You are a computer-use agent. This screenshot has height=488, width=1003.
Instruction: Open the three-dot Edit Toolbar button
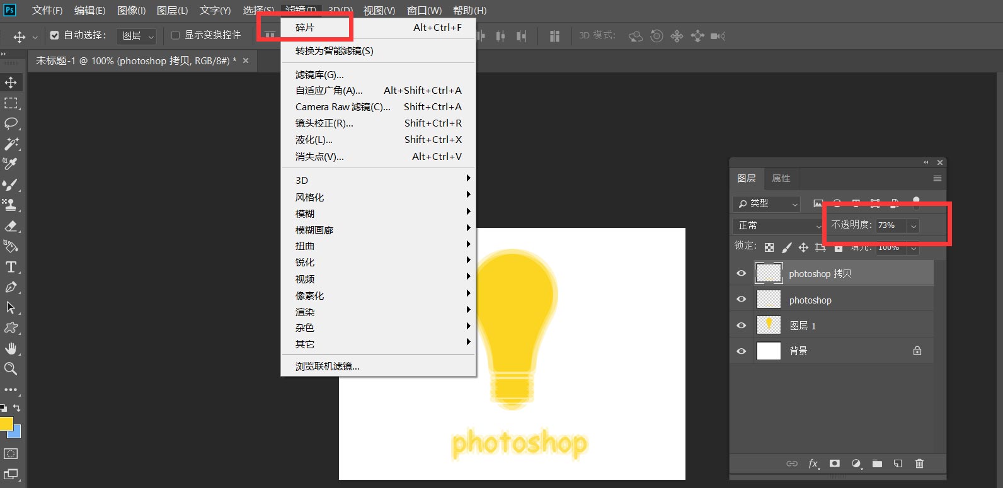pos(11,390)
